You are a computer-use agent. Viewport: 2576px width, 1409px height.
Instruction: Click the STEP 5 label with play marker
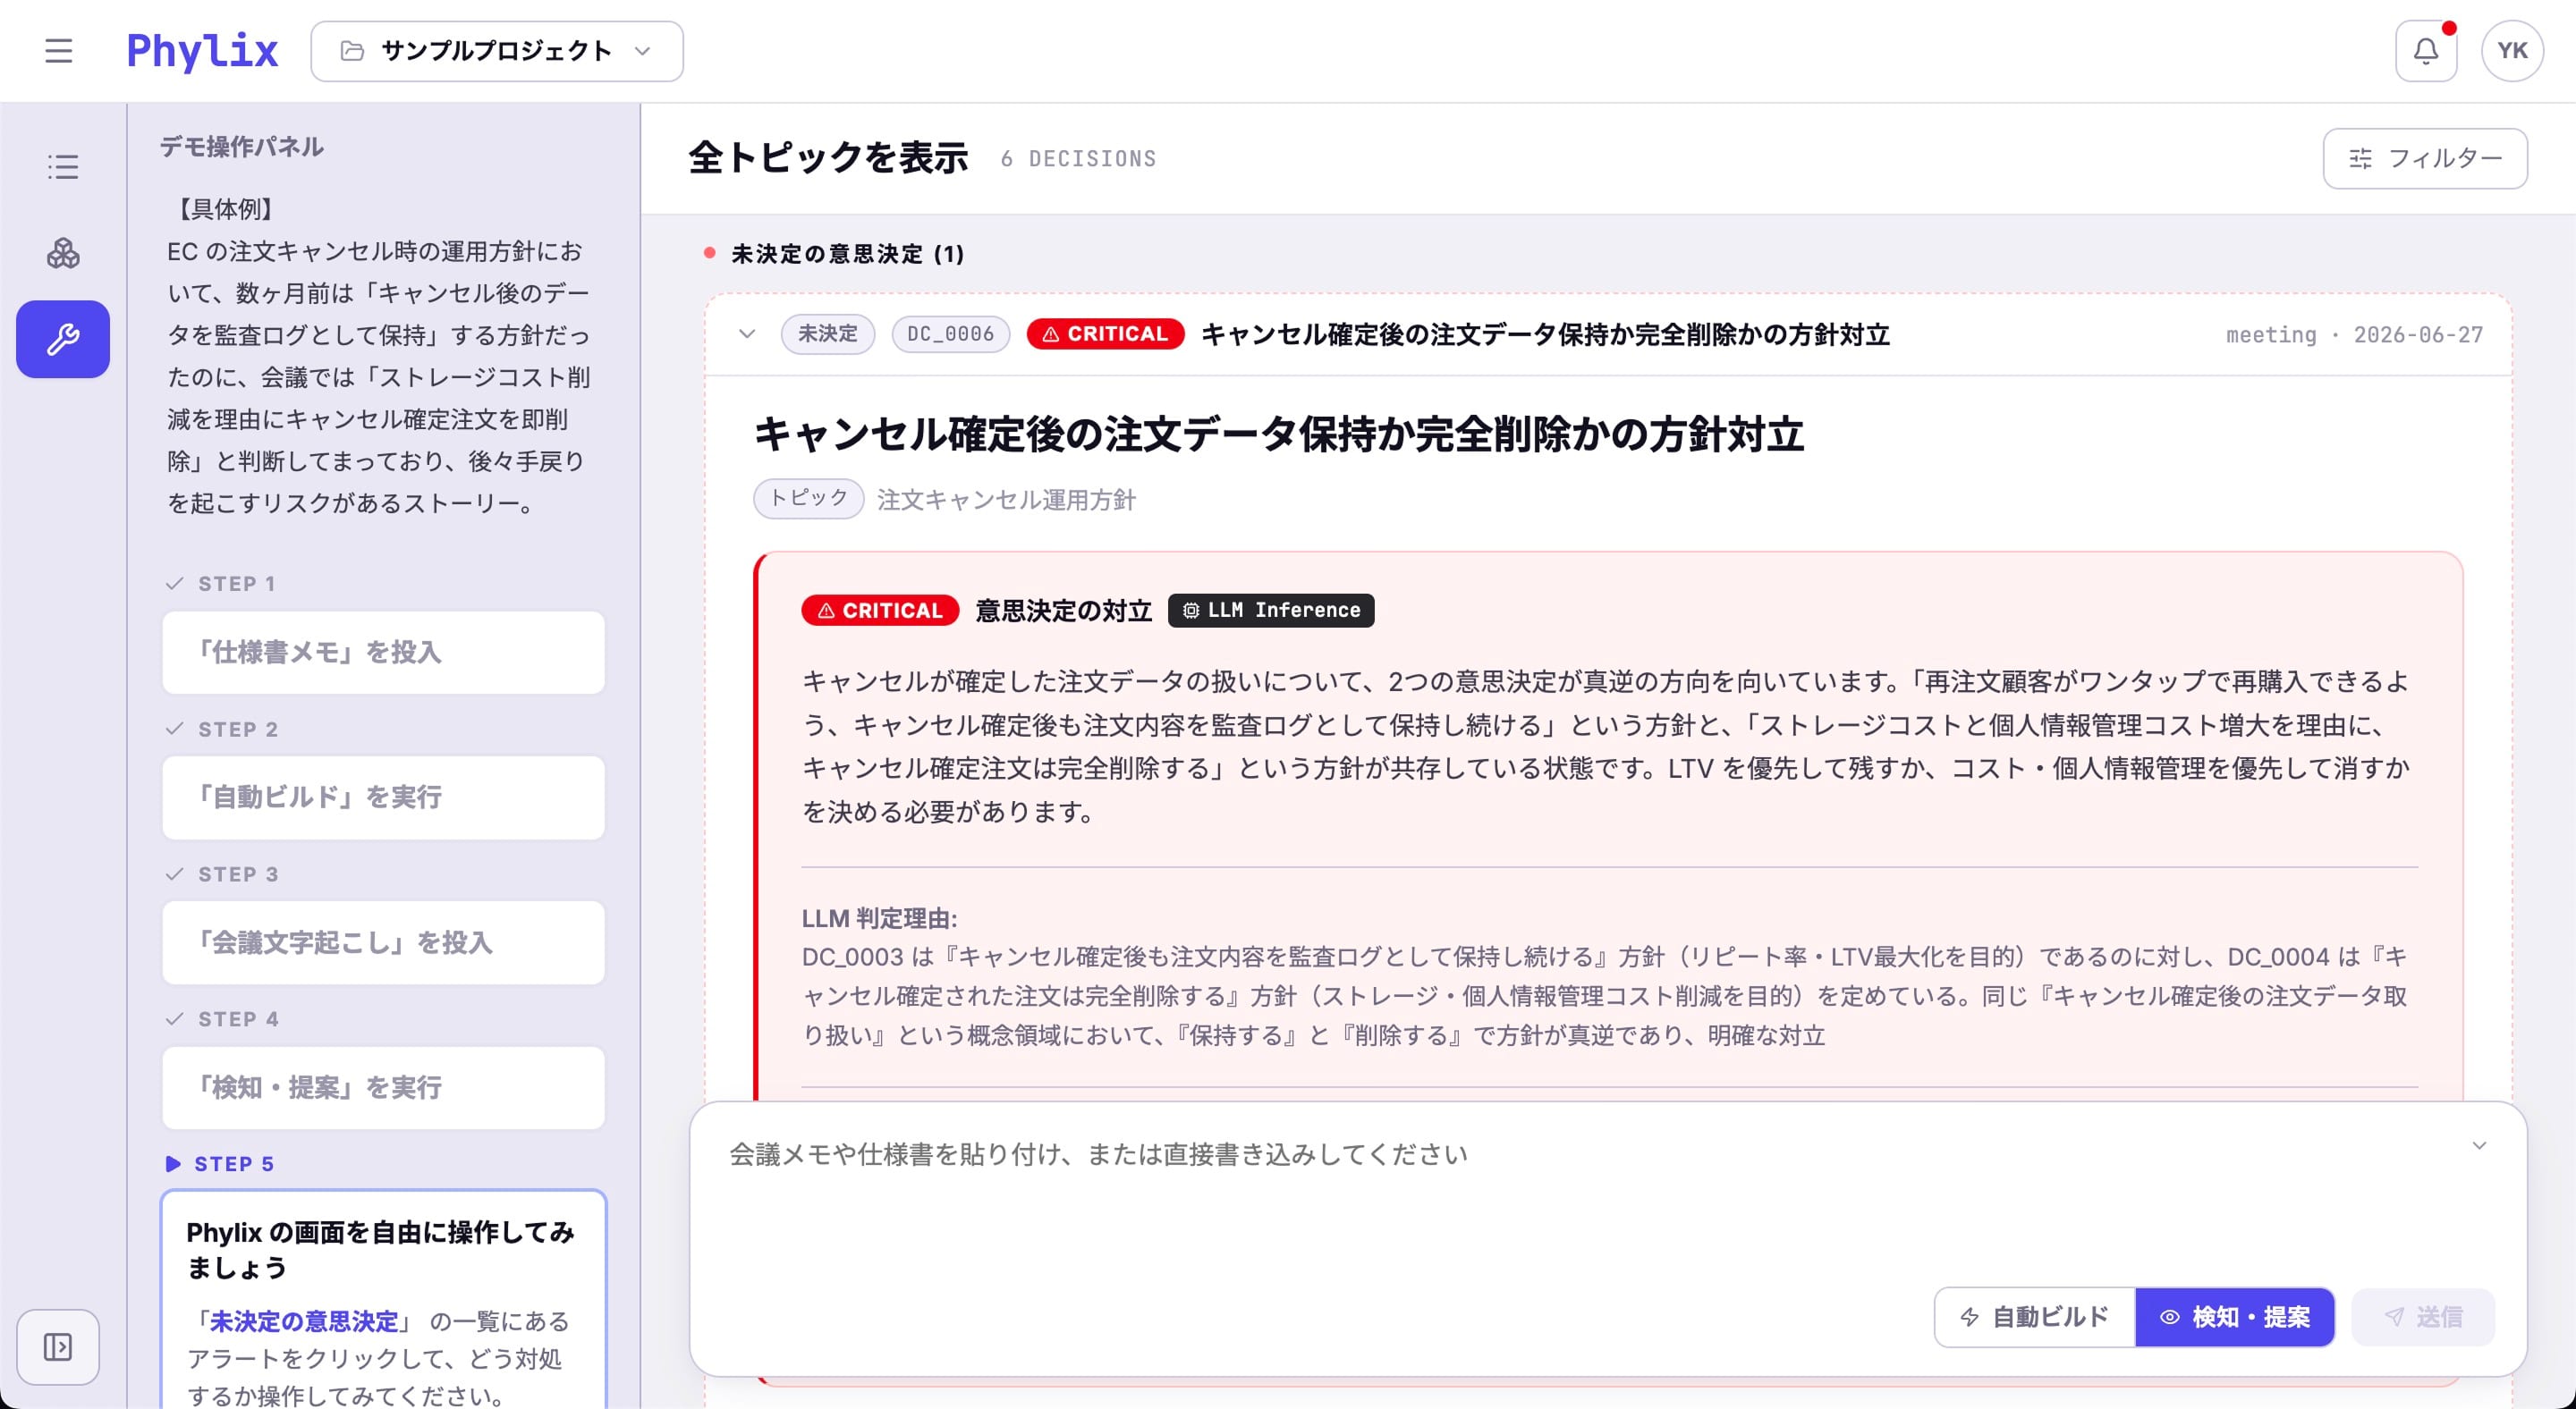click(x=220, y=1163)
